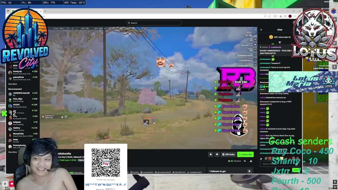Click the Kick search field
The width and height of the screenshot is (338, 190).
click(154, 23)
